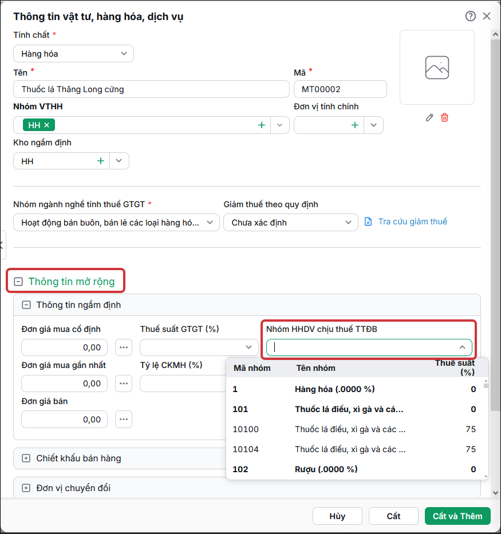This screenshot has height=534, width=501.
Task: Click ellipsis button beside Đơn giá mua cố định
Action: tap(124, 347)
